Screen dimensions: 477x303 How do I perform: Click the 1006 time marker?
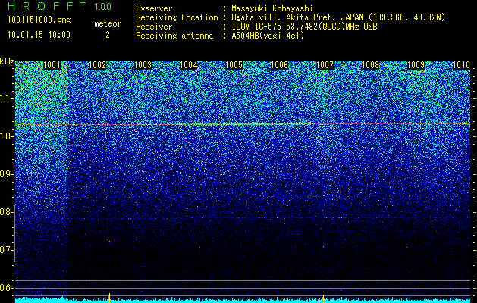[279, 65]
